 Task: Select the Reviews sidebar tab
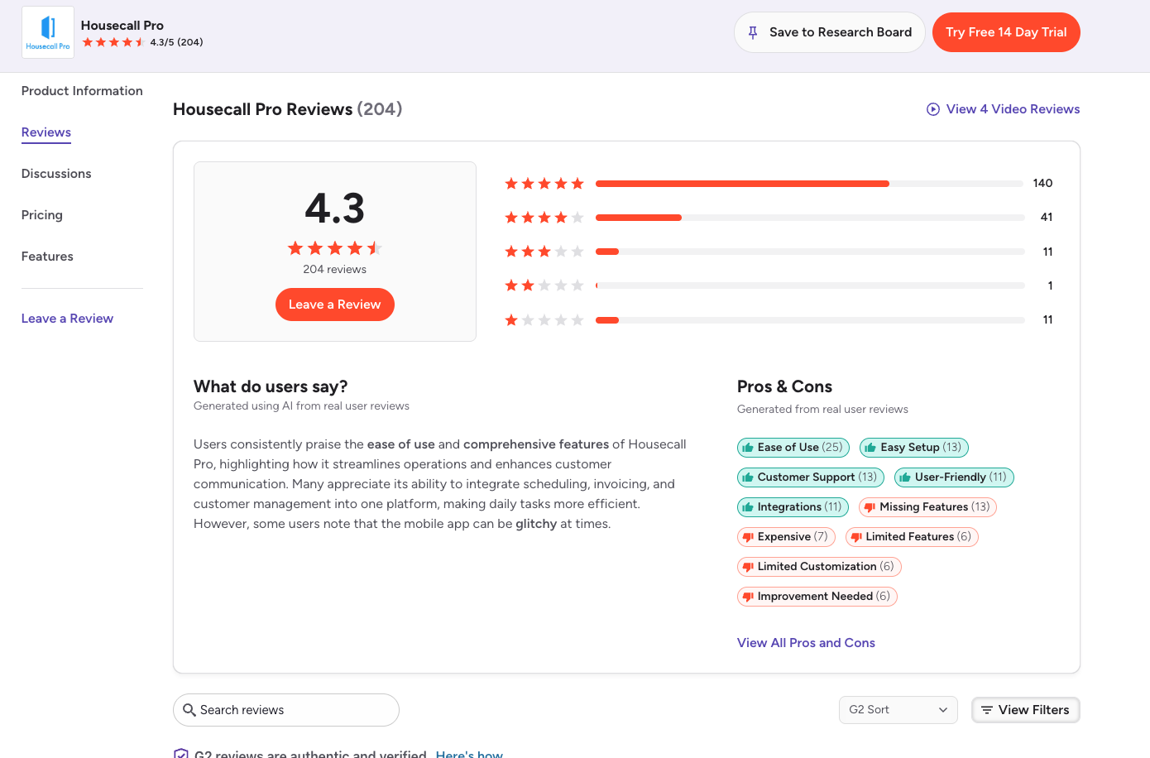[46, 132]
